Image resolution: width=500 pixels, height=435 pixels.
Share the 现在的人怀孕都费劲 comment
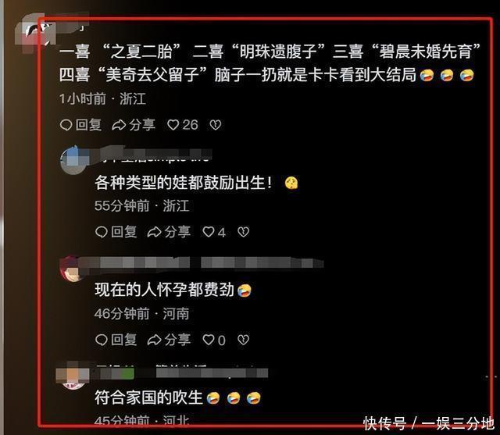tap(169, 340)
